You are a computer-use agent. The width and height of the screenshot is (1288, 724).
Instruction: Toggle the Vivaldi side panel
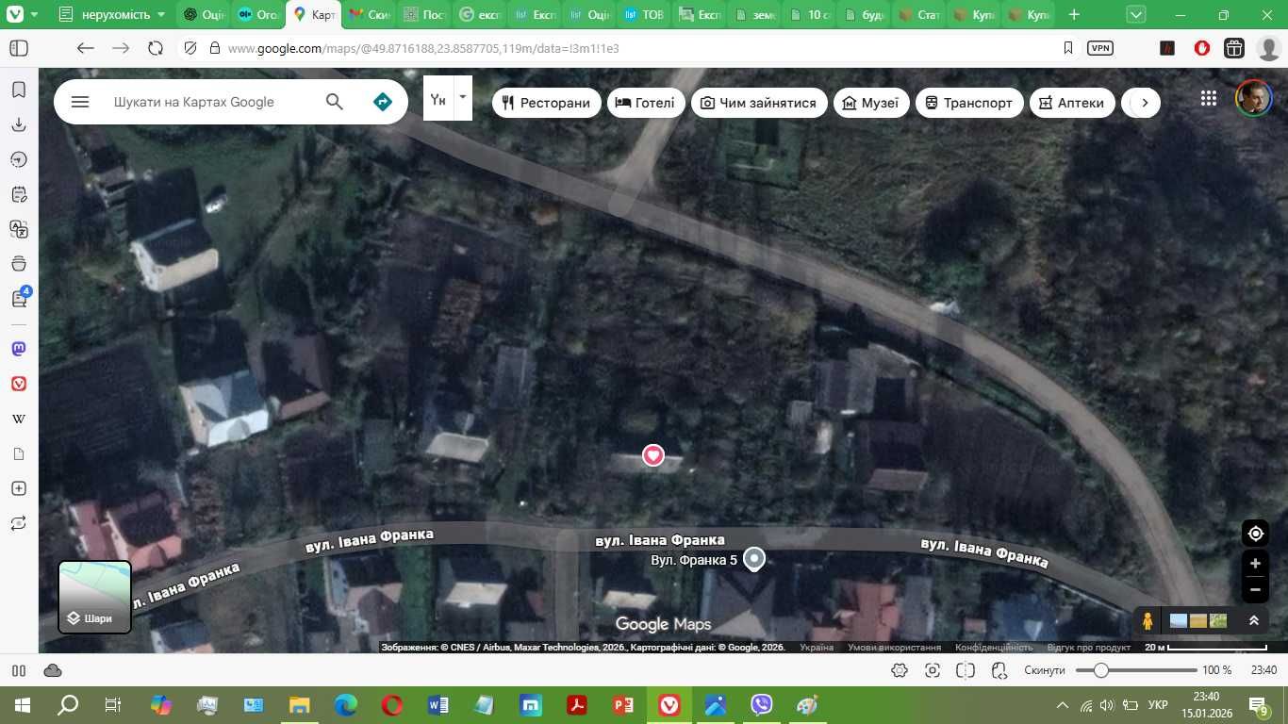tap(19, 48)
